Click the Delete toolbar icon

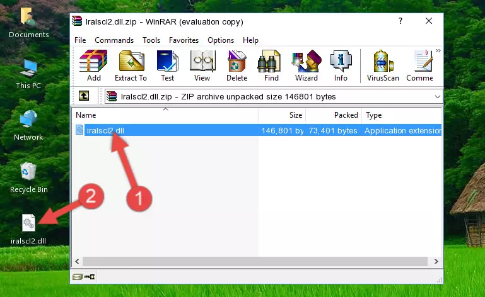coord(237,65)
